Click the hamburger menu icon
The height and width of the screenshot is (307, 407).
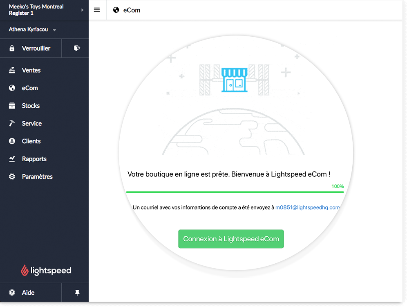pyautogui.click(x=97, y=10)
